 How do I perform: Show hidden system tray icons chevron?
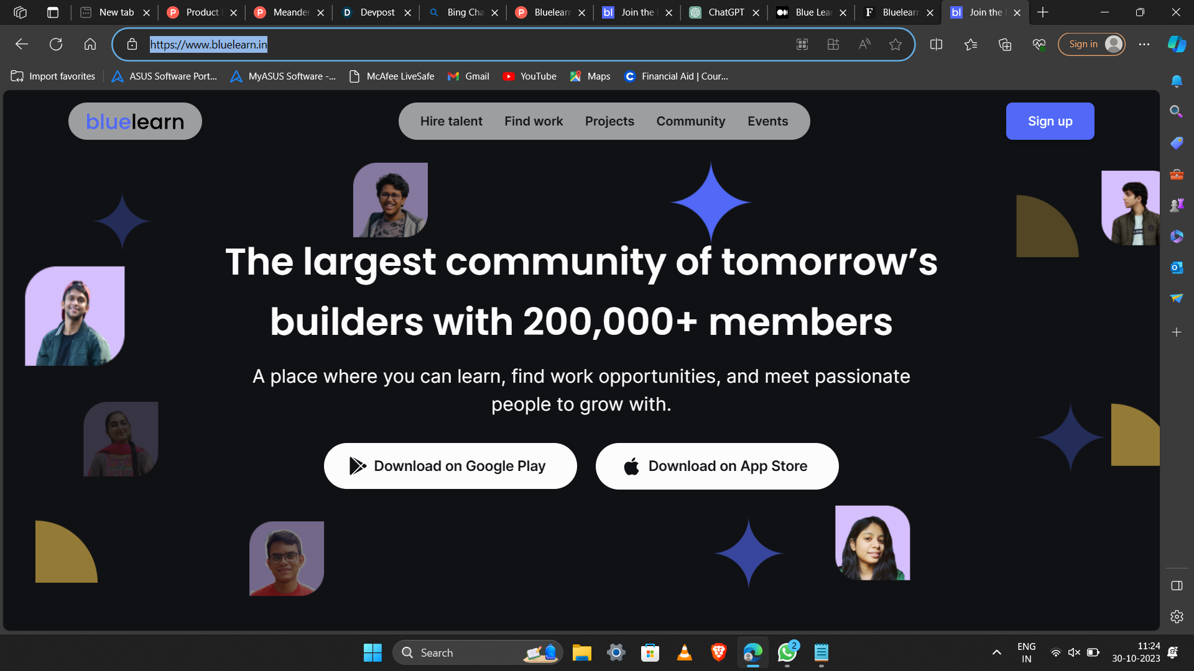click(x=997, y=652)
